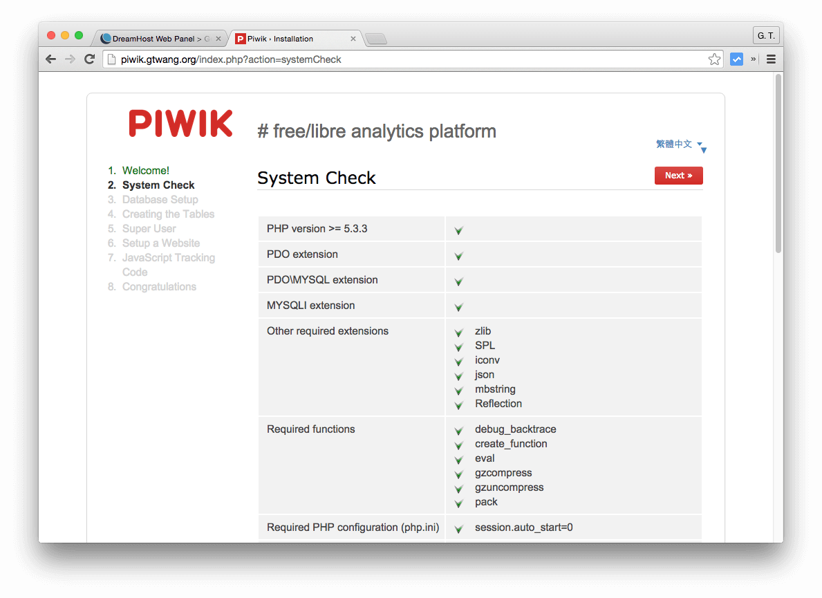The width and height of the screenshot is (822, 598).
Task: Click green checkmark next to PDO extension
Action: point(458,256)
